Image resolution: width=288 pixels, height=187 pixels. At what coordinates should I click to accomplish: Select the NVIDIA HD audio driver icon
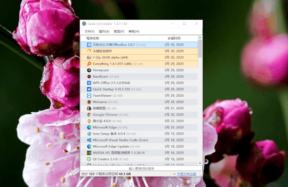pyautogui.click(x=89, y=153)
